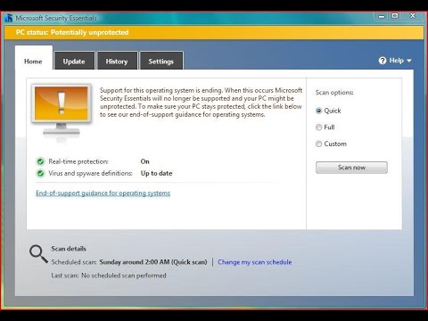Maximize the Security Essentials window
The image size is (428, 321).
click(395, 16)
